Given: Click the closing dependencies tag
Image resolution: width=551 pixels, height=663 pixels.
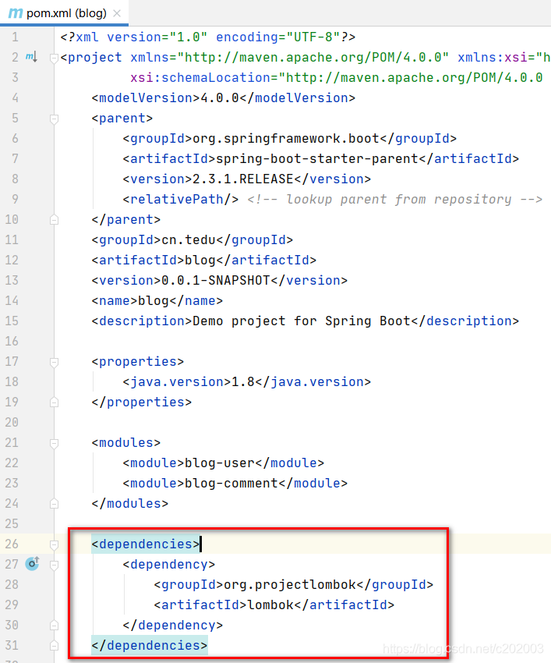Looking at the screenshot, I should 150,646.
